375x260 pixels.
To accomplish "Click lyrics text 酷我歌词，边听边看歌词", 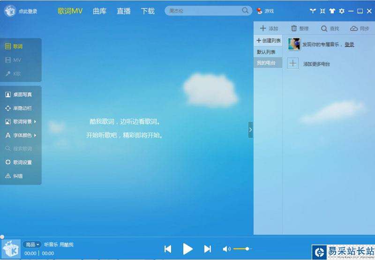I will 125,122.
